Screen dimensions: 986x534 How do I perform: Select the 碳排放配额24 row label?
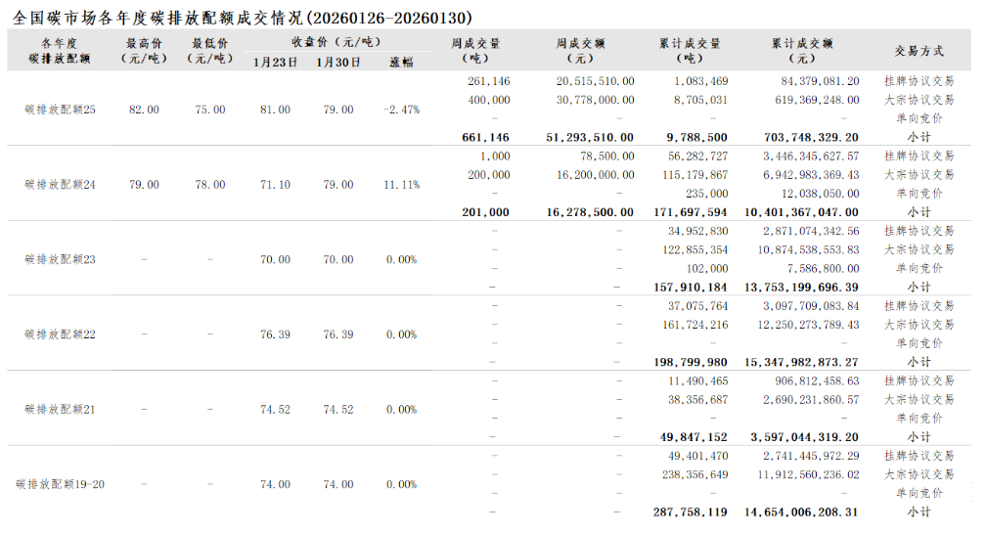tap(60, 185)
